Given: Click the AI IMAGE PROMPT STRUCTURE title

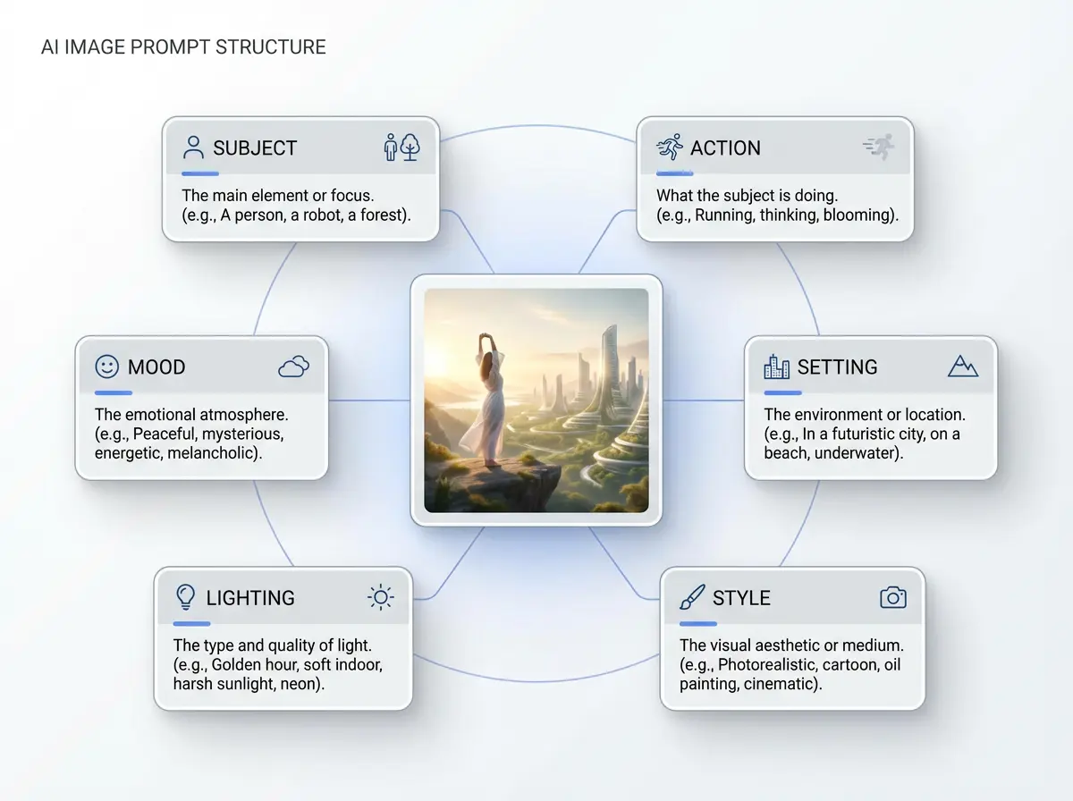Looking at the screenshot, I should point(183,47).
